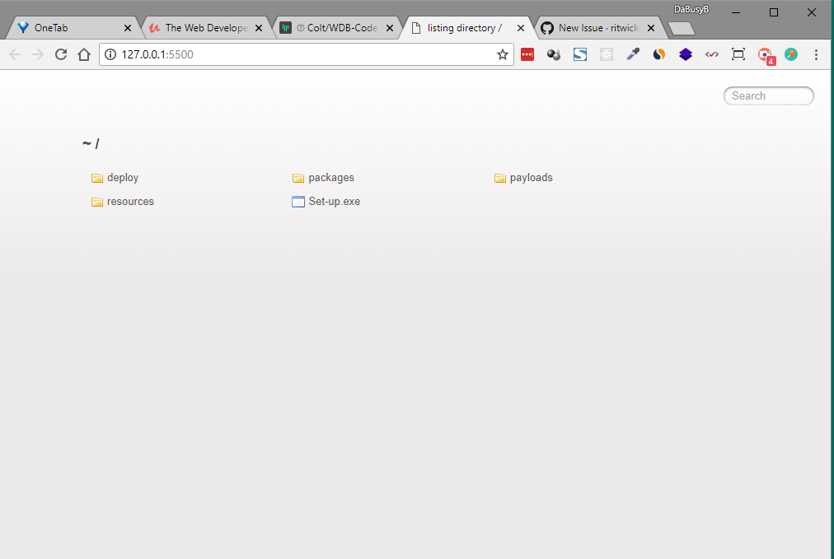Open the screen capture frame extension
The image size is (834, 559).
point(738,54)
